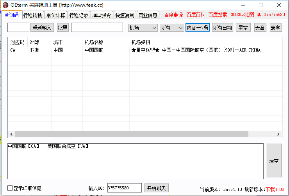This screenshot has height=196, width=289.
Task: Click the 下载4.00 download link
Action: tap(275, 189)
